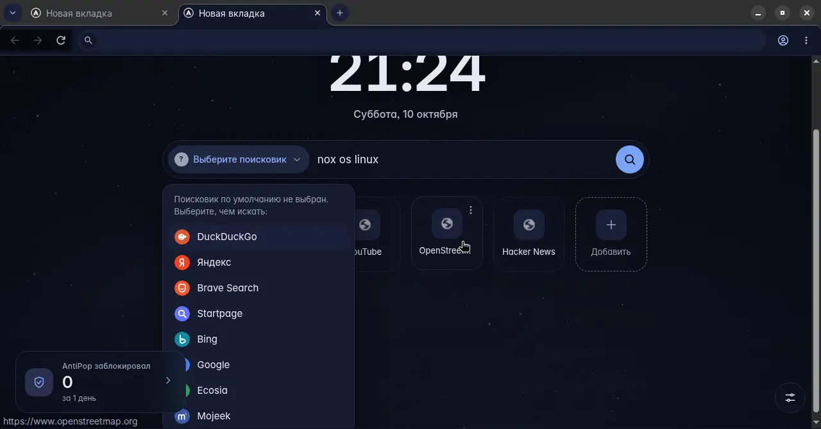The width and height of the screenshot is (821, 429).
Task: Click the "Добавить" add shortcut tile
Action: pyautogui.click(x=611, y=233)
